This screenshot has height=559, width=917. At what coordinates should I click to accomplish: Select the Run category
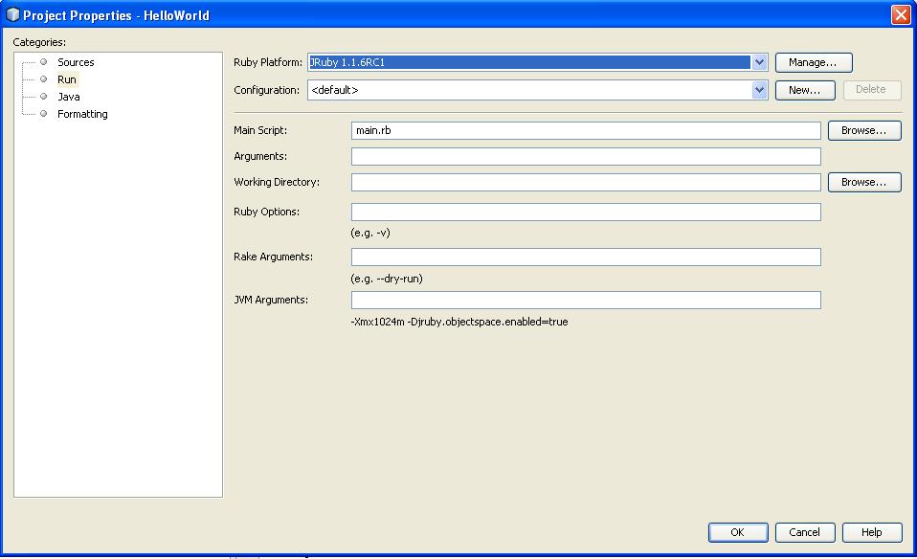point(67,79)
